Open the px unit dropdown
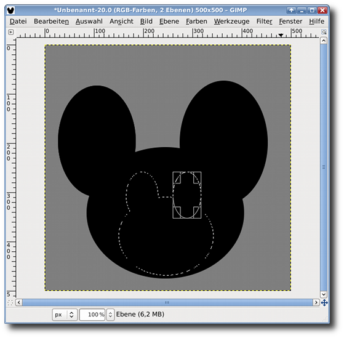This screenshot has height=338, width=344. 65,315
